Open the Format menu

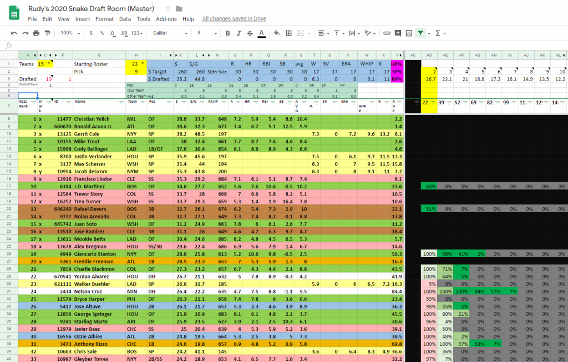(104, 19)
